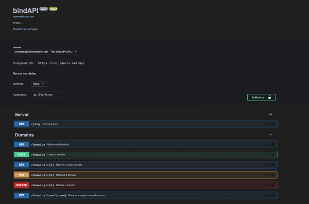Click lock icon on POST /domains row

[272, 154]
